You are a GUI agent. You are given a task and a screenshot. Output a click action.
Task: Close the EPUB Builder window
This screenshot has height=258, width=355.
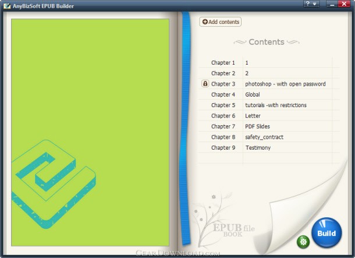(x=344, y=4)
